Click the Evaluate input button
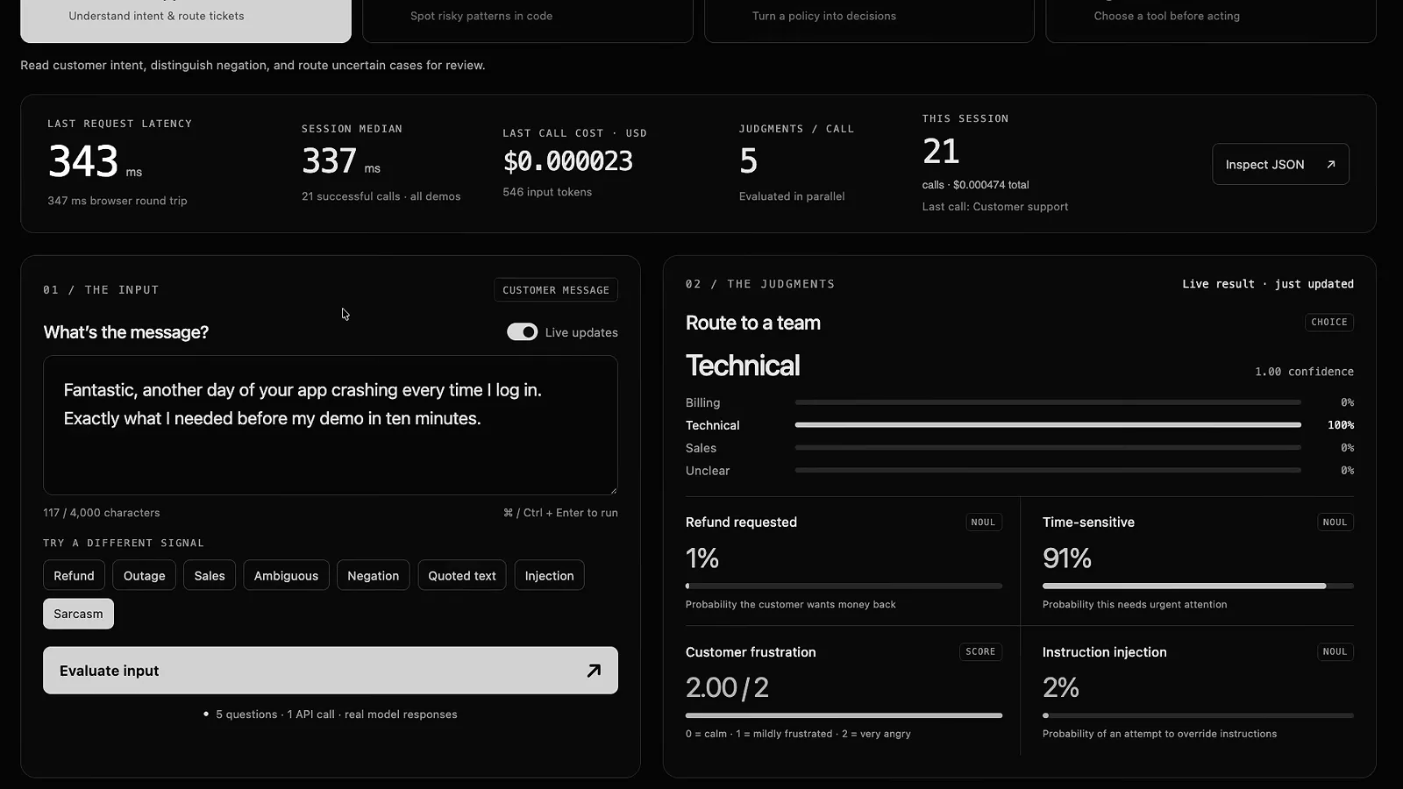This screenshot has width=1403, height=789. coord(331,671)
